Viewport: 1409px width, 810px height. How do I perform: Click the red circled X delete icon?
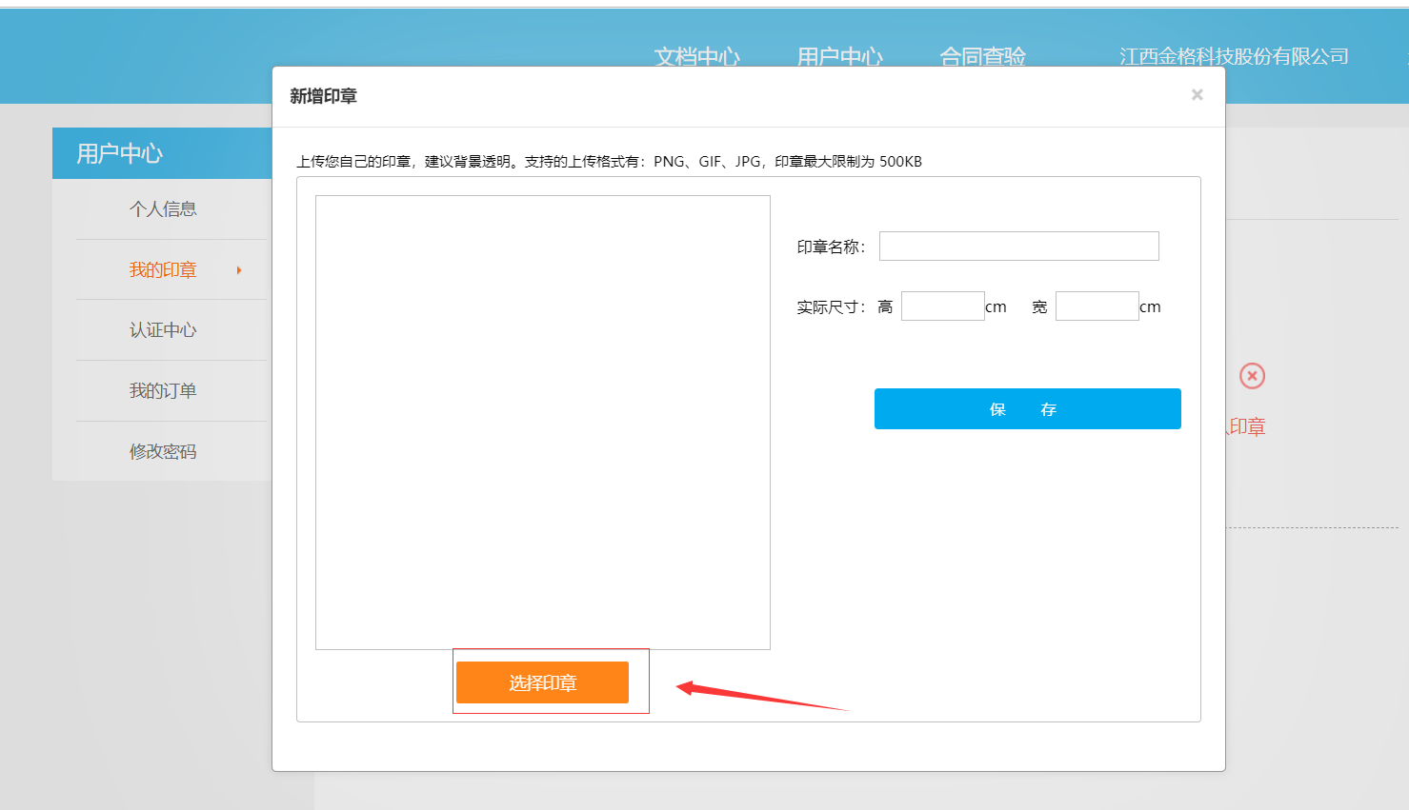(x=1252, y=376)
